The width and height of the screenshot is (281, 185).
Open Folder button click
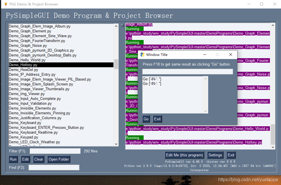(x=59, y=159)
